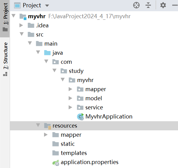Click the resources folder icon
The height and width of the screenshot is (168, 178).
click(x=47, y=126)
